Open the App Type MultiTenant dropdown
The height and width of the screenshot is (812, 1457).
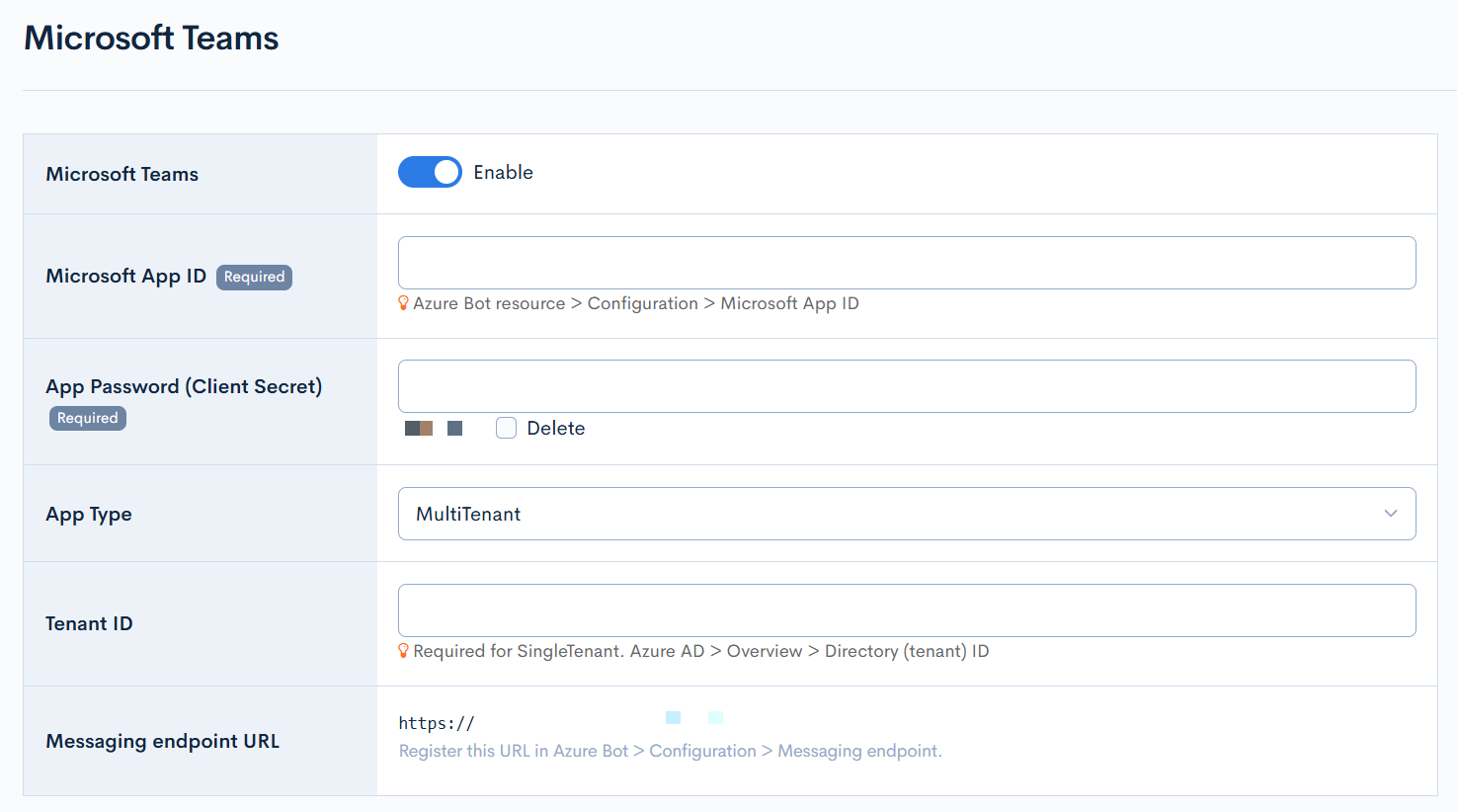(x=907, y=514)
